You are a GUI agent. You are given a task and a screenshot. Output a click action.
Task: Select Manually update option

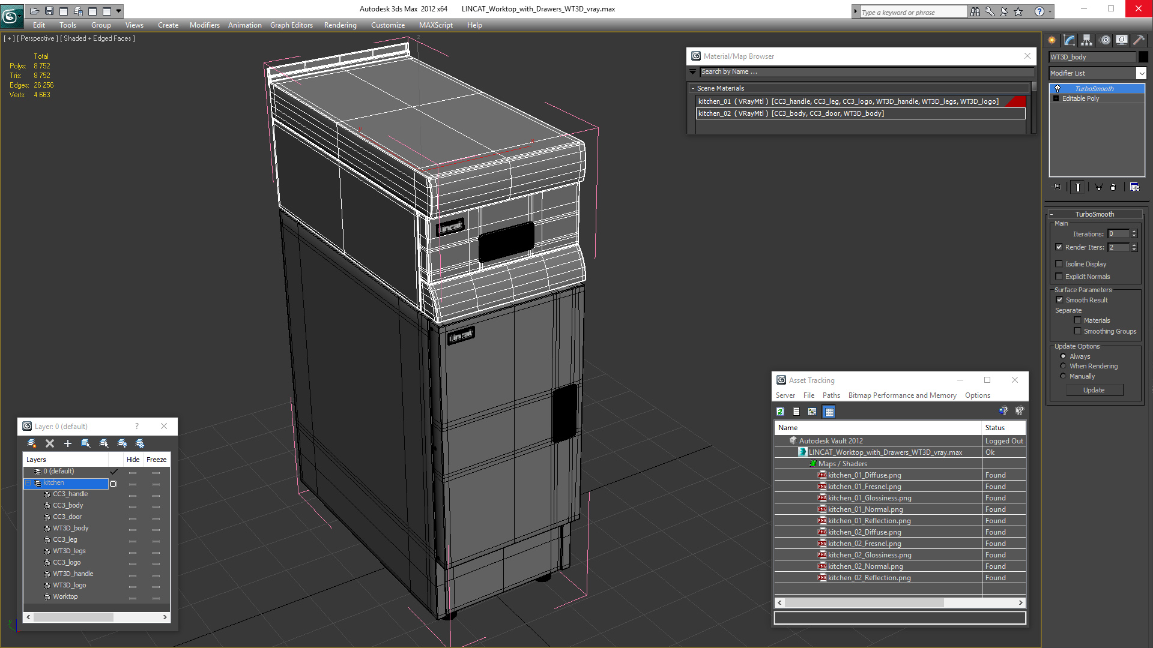click(x=1063, y=376)
